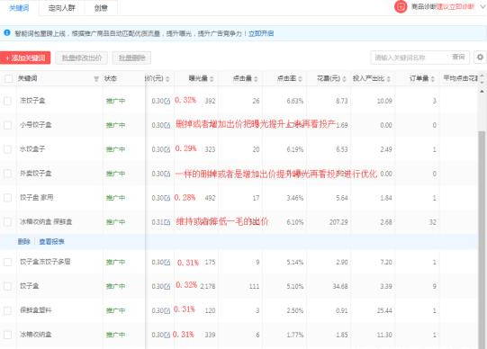Open the 关键词 column filter funnel
487x349 pixels.
point(96,79)
